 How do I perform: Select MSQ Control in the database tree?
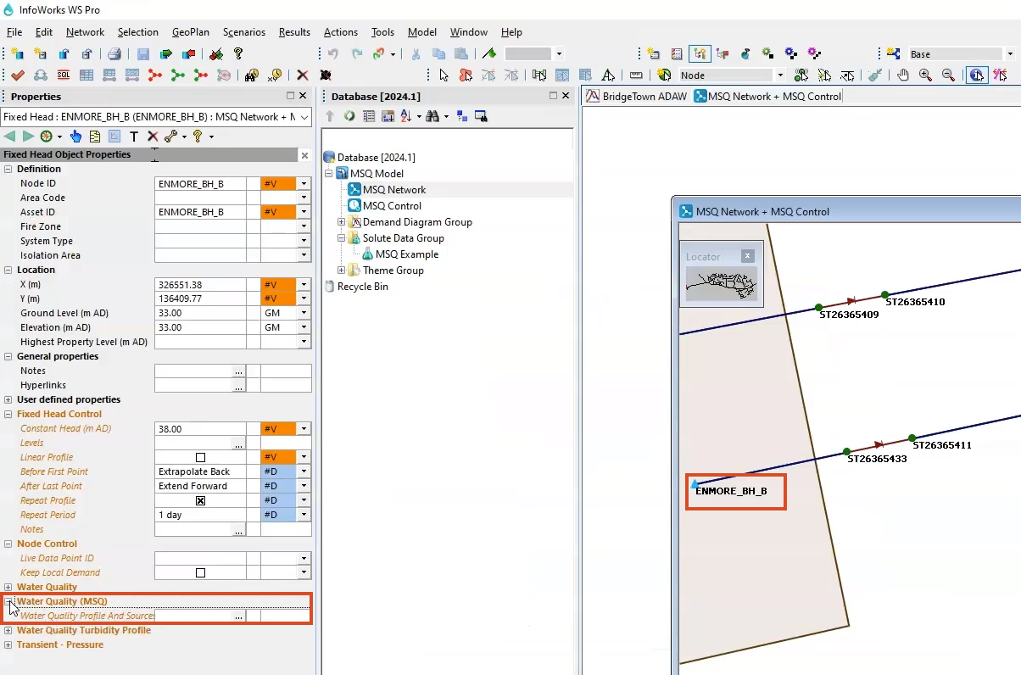point(392,206)
